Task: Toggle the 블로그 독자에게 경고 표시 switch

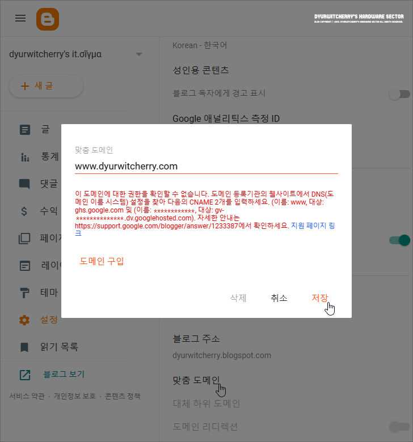Action: 400,94
